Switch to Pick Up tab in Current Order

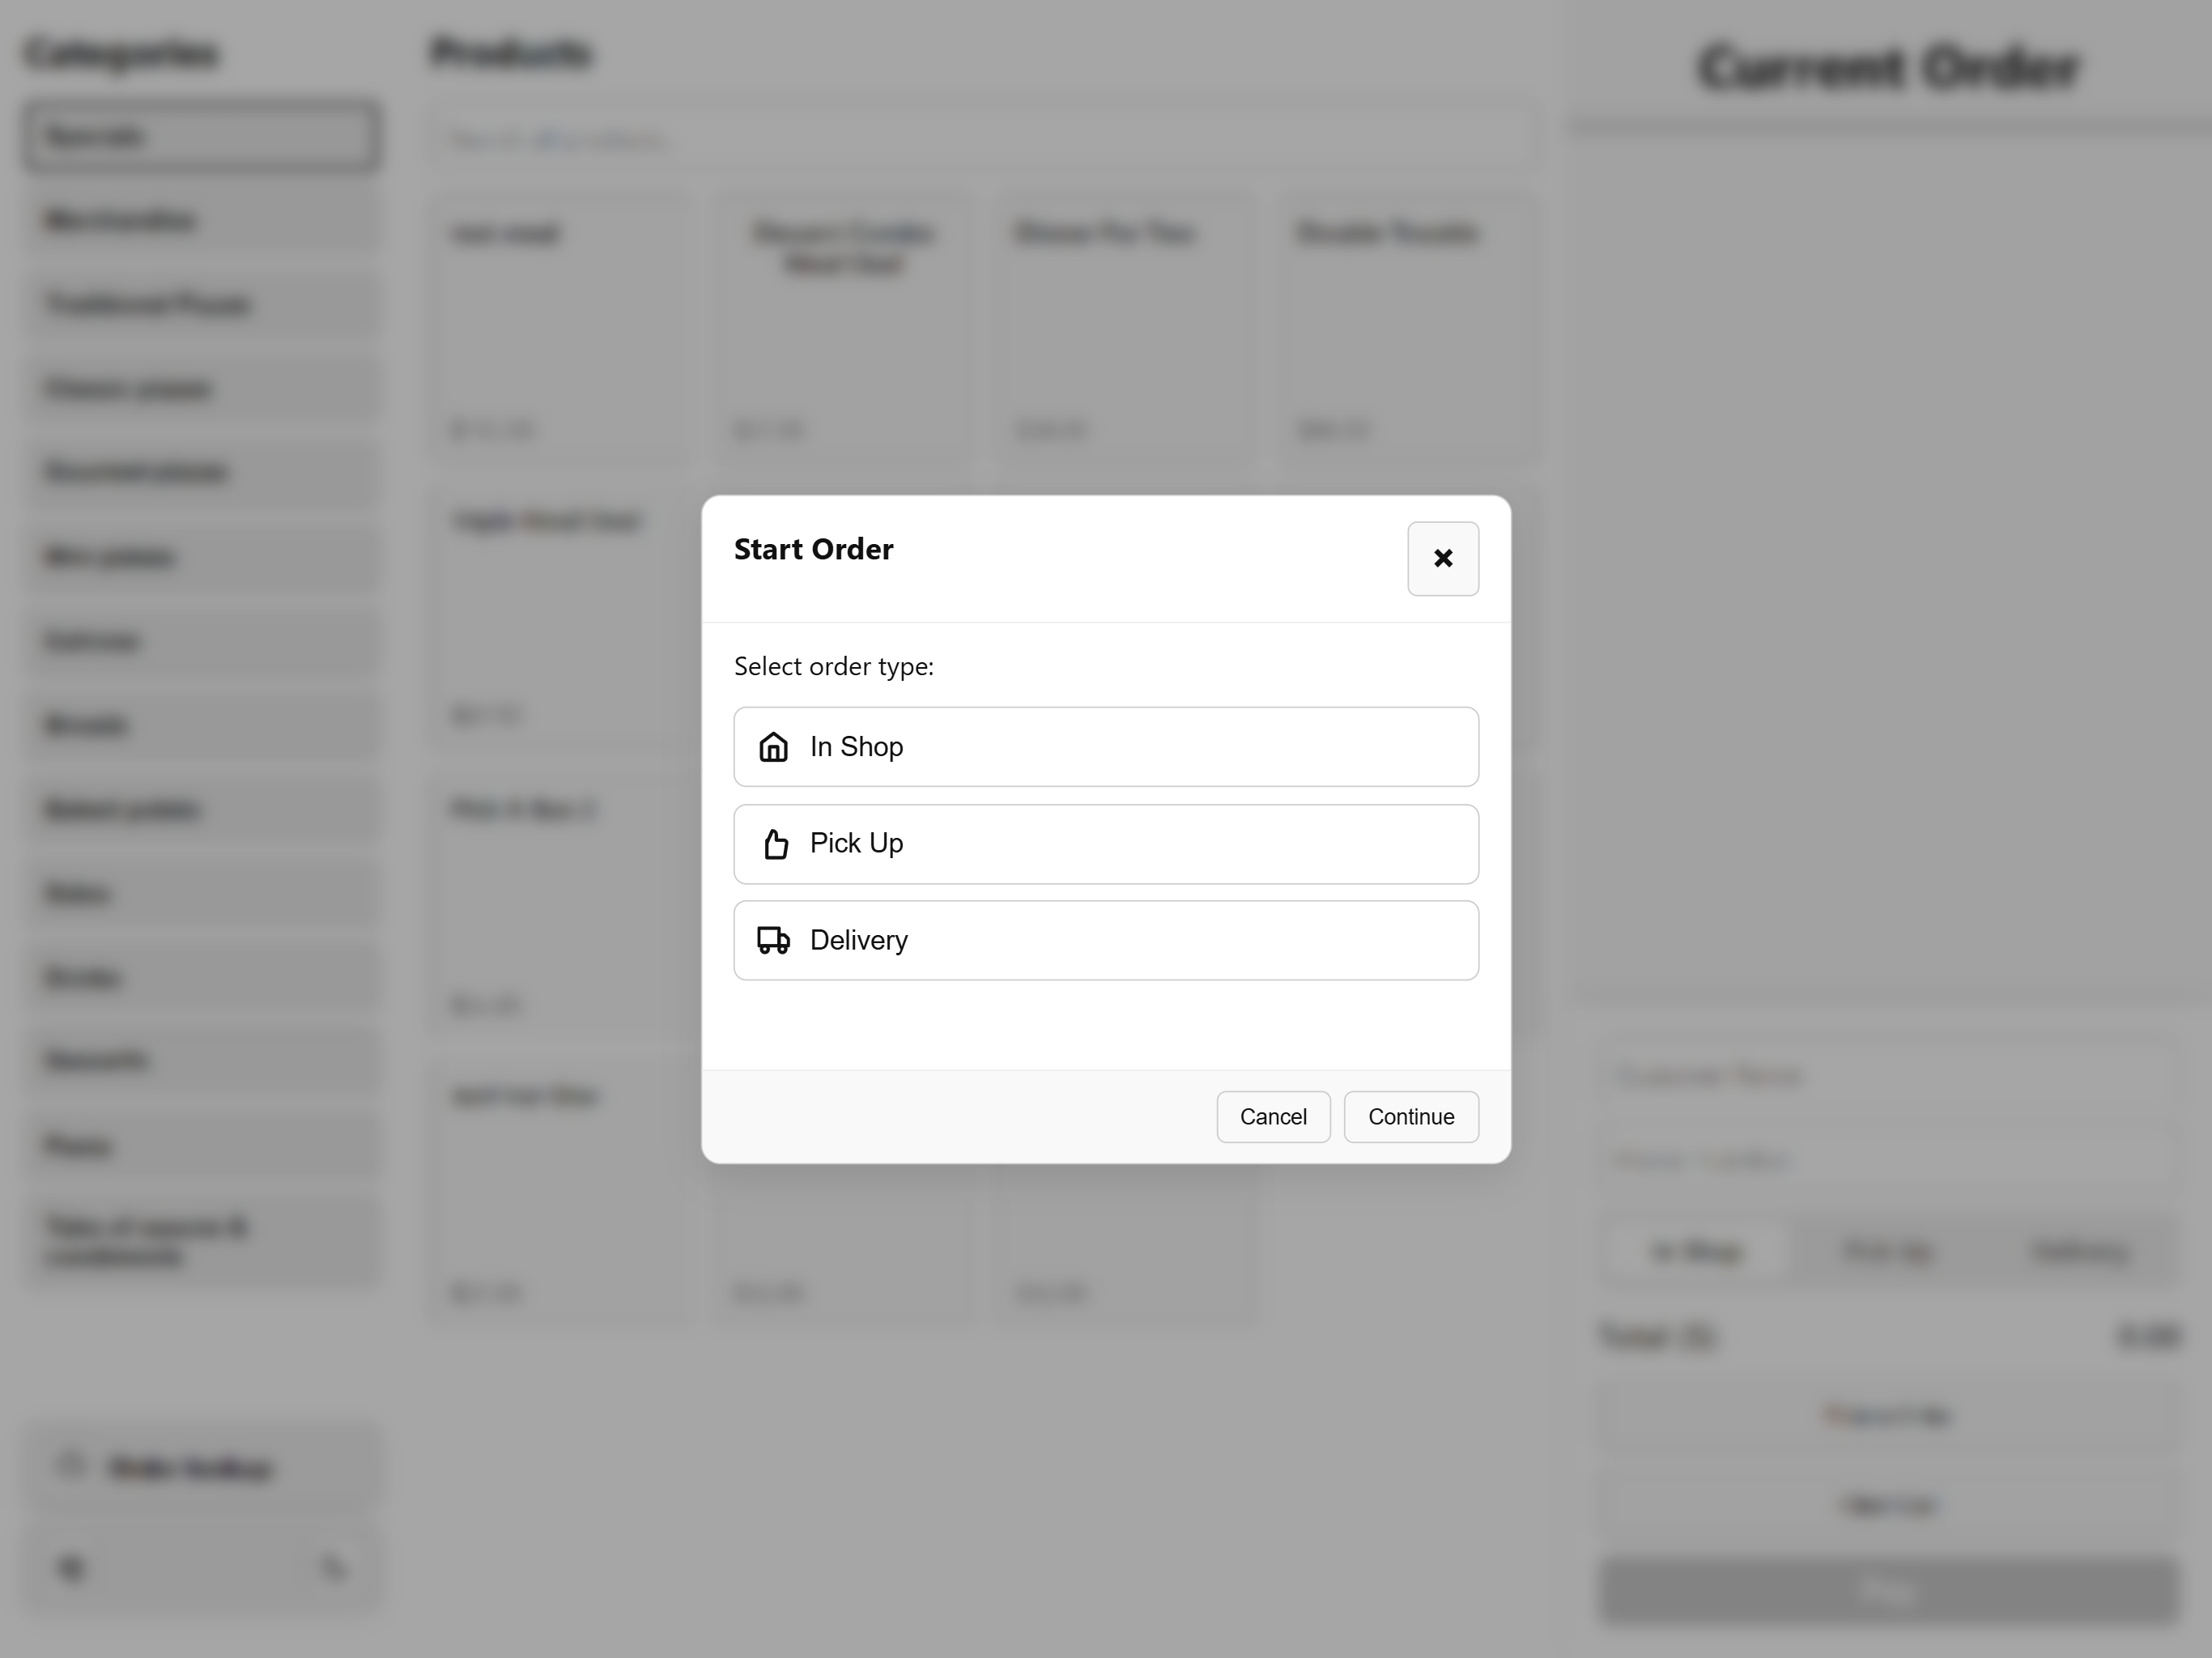[1888, 1251]
